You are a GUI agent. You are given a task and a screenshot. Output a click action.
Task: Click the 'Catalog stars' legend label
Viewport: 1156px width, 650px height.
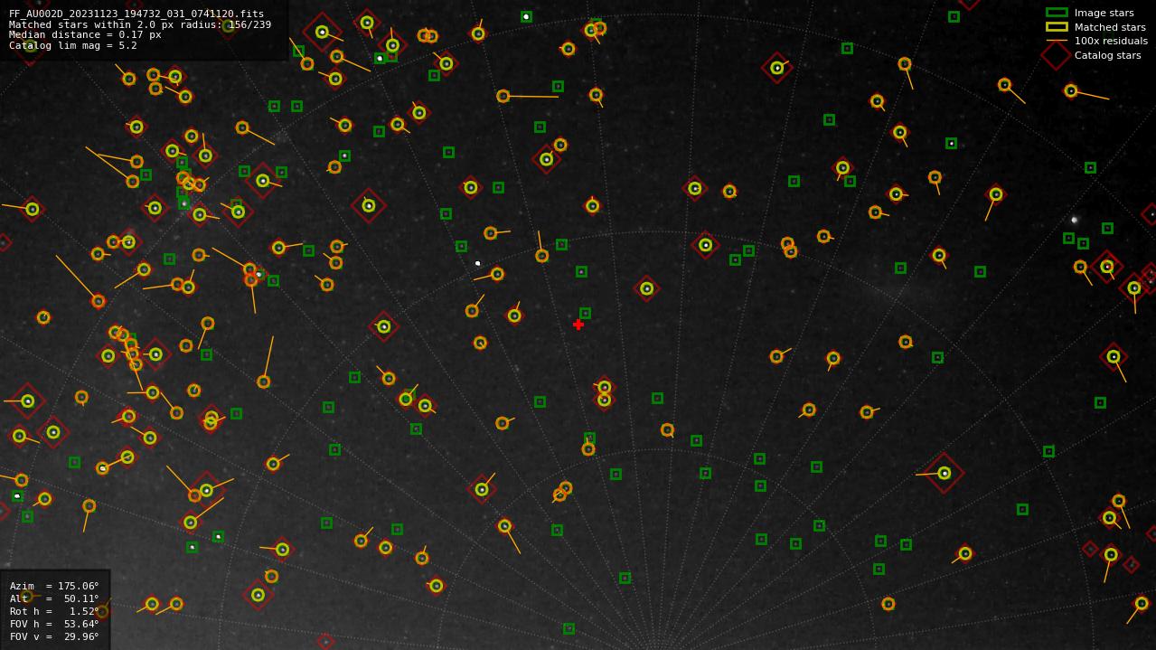point(1107,55)
